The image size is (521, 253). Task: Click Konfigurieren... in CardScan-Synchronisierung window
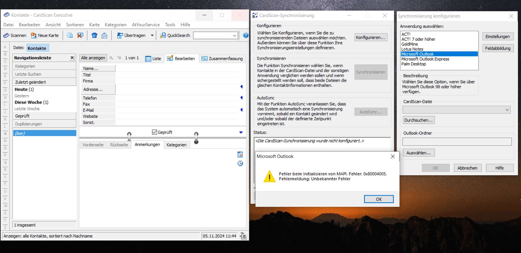click(371, 37)
